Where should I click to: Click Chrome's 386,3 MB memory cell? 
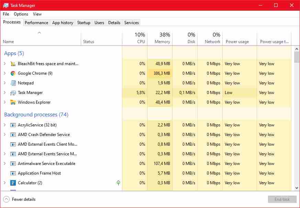160,73
